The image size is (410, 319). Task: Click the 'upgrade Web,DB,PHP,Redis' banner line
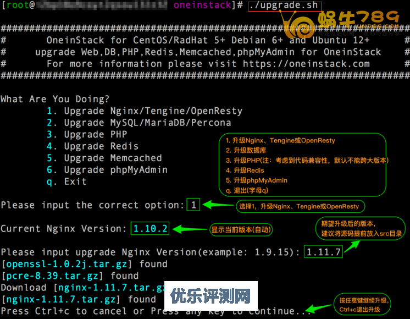tap(208, 52)
